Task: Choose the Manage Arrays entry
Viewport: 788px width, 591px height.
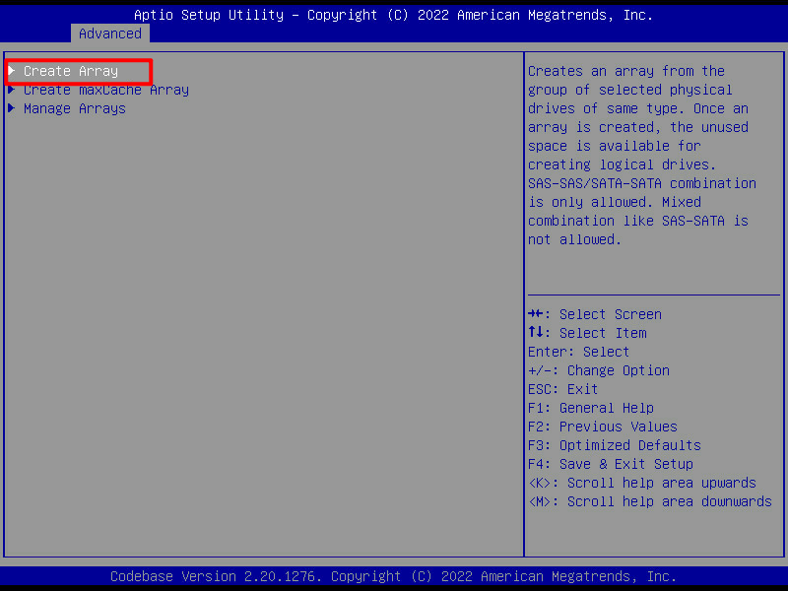Action: 74,108
